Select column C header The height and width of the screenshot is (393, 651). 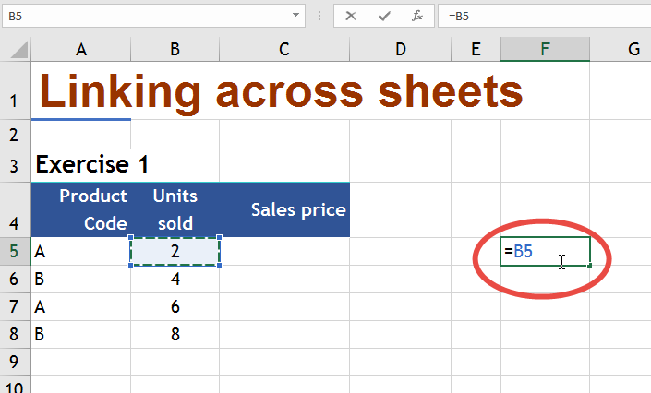click(x=283, y=50)
